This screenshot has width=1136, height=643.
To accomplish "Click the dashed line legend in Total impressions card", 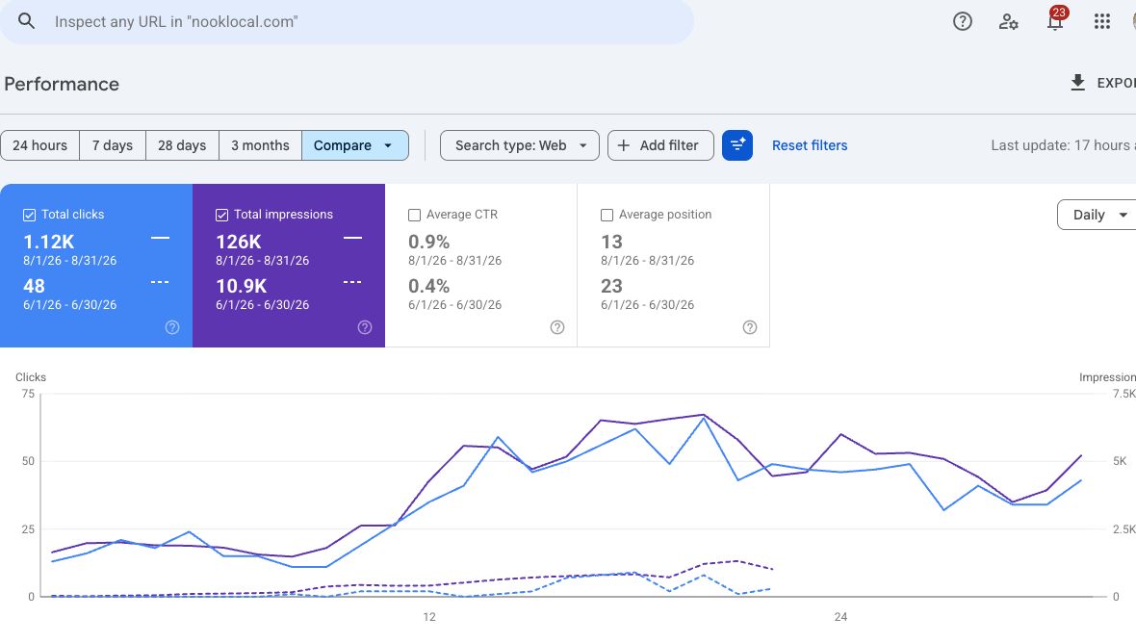I will pos(352,282).
